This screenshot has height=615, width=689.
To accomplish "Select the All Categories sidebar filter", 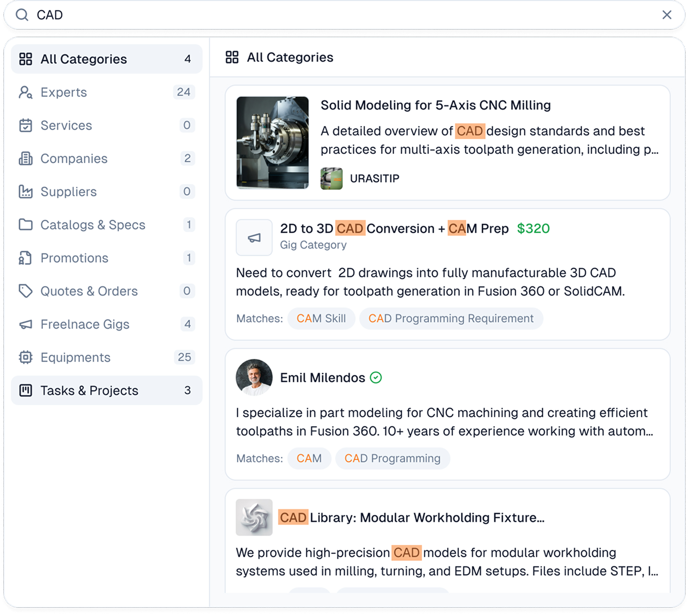I will [x=107, y=59].
